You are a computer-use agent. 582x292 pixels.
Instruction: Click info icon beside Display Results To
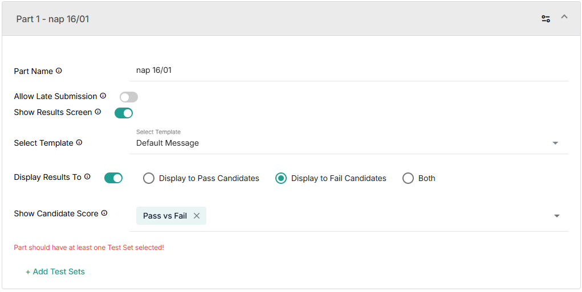click(87, 177)
